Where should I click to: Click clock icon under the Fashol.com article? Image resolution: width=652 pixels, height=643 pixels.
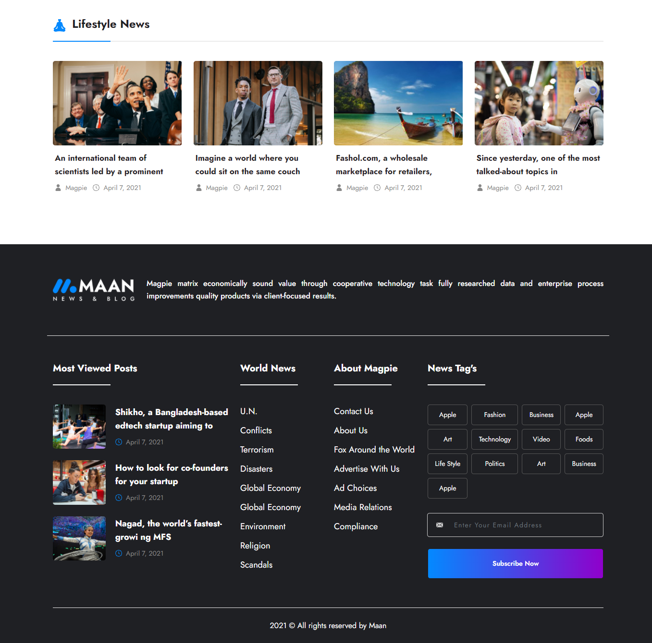(x=377, y=188)
